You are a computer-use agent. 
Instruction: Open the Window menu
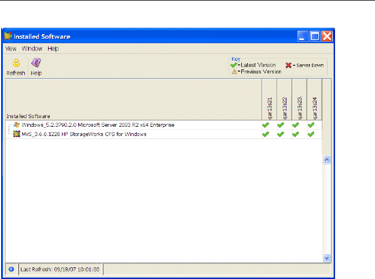pyautogui.click(x=32, y=49)
